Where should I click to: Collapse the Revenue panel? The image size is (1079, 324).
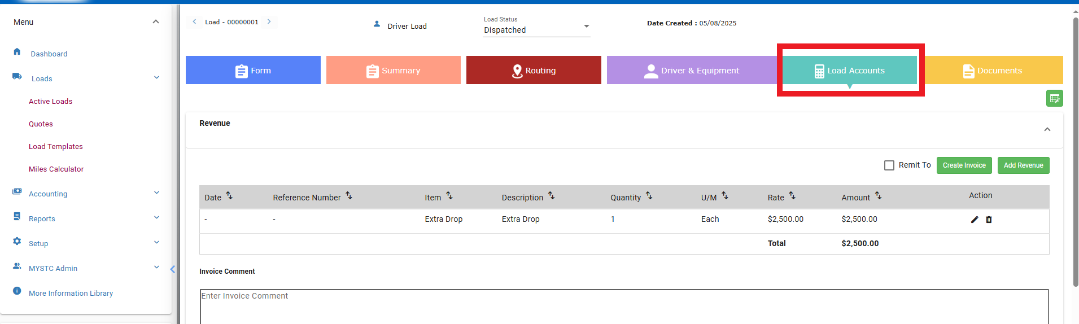[x=1047, y=129]
